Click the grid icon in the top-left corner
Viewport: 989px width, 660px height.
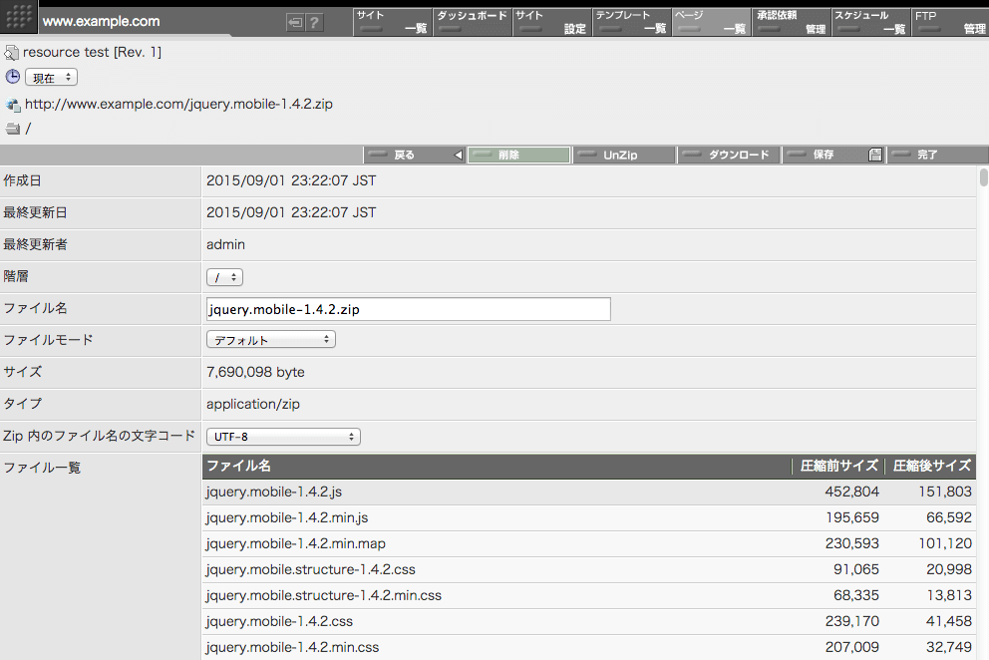coord(18,17)
